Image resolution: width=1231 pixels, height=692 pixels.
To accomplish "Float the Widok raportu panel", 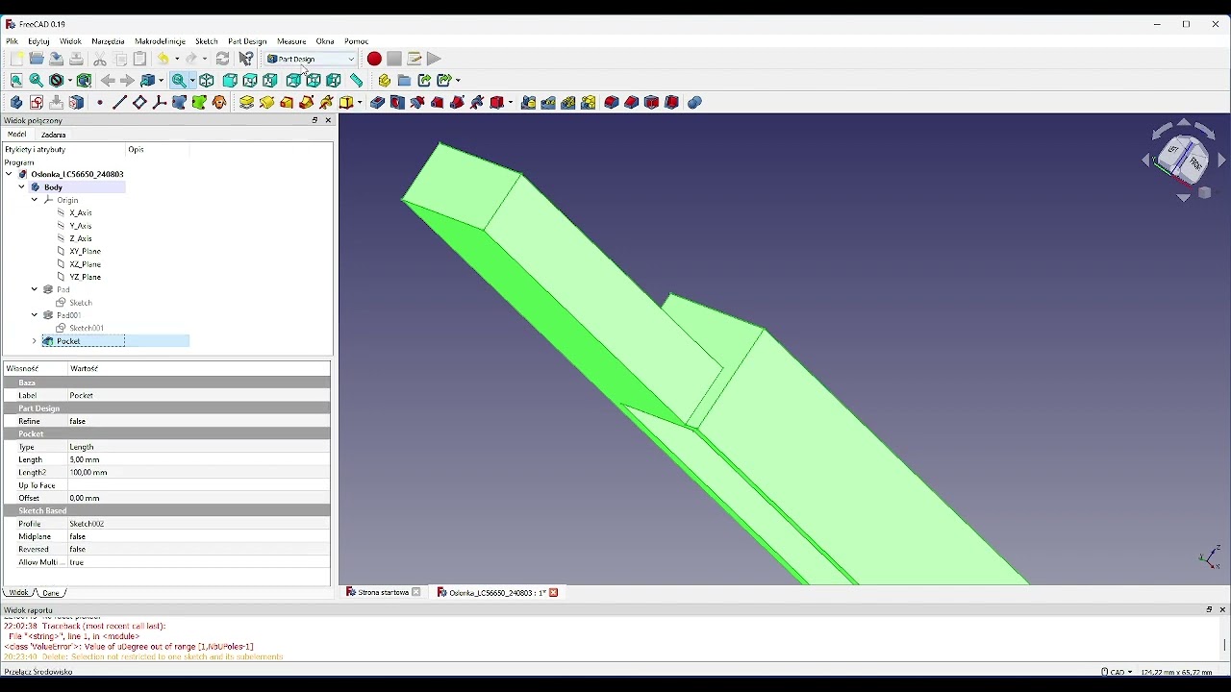I will click(x=1209, y=610).
